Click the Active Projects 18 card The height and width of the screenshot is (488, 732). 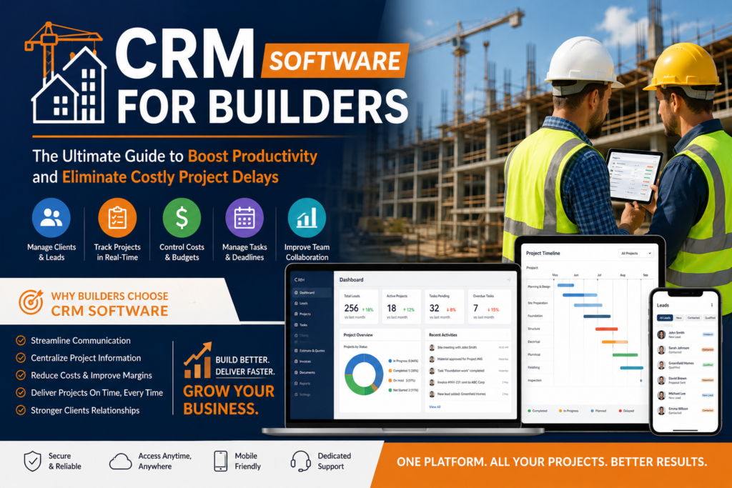[401, 307]
